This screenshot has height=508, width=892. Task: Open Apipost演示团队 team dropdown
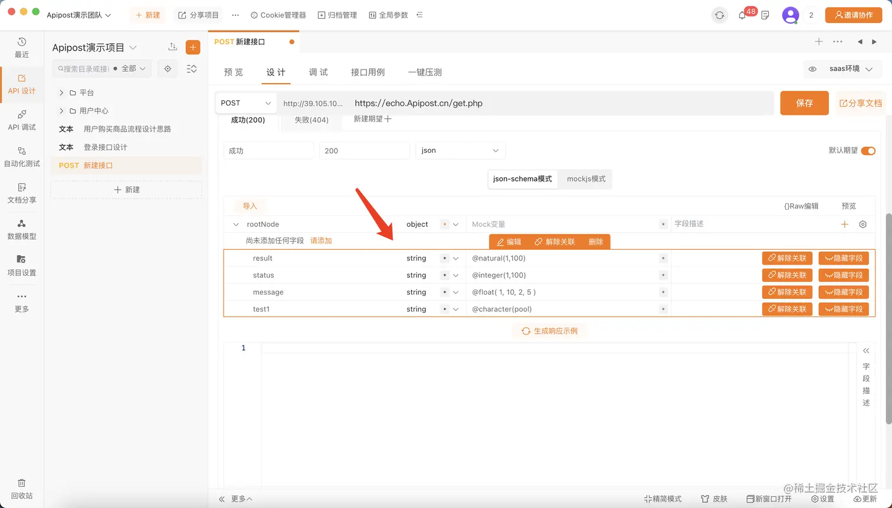[79, 15]
